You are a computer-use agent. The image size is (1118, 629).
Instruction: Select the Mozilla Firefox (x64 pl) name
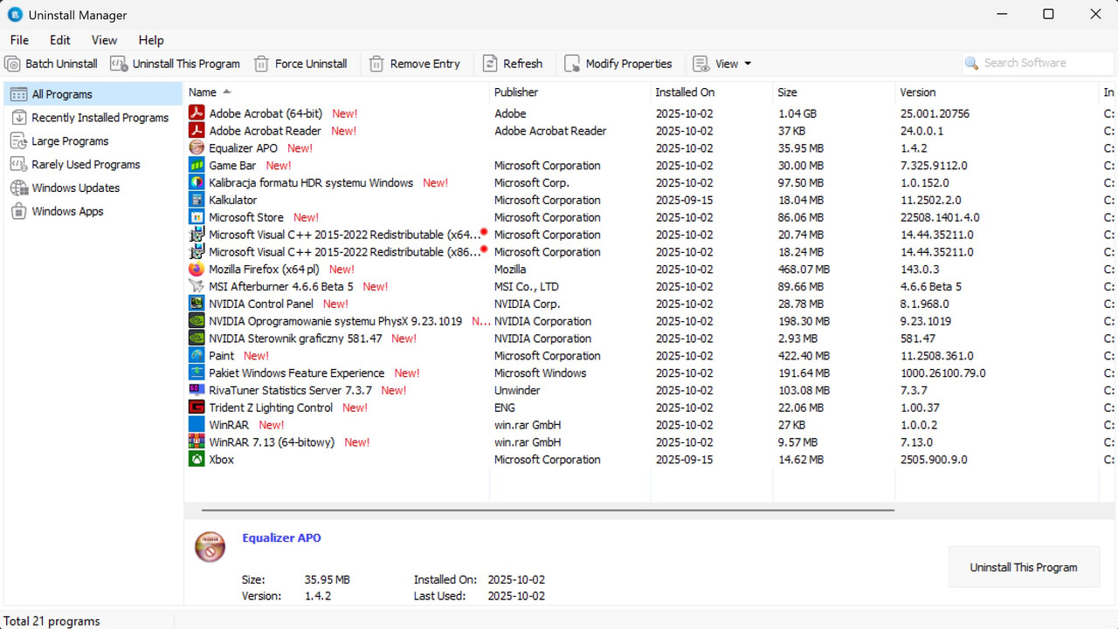264,270
